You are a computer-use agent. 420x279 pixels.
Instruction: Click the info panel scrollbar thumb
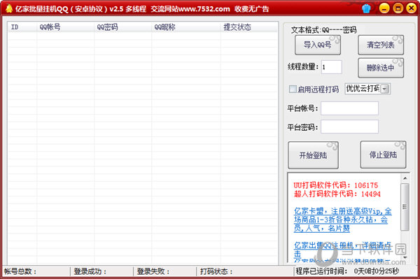(405, 207)
